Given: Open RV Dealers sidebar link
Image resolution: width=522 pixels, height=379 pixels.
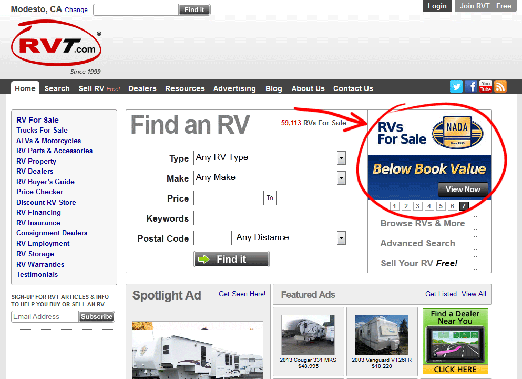Looking at the screenshot, I should 35,171.
